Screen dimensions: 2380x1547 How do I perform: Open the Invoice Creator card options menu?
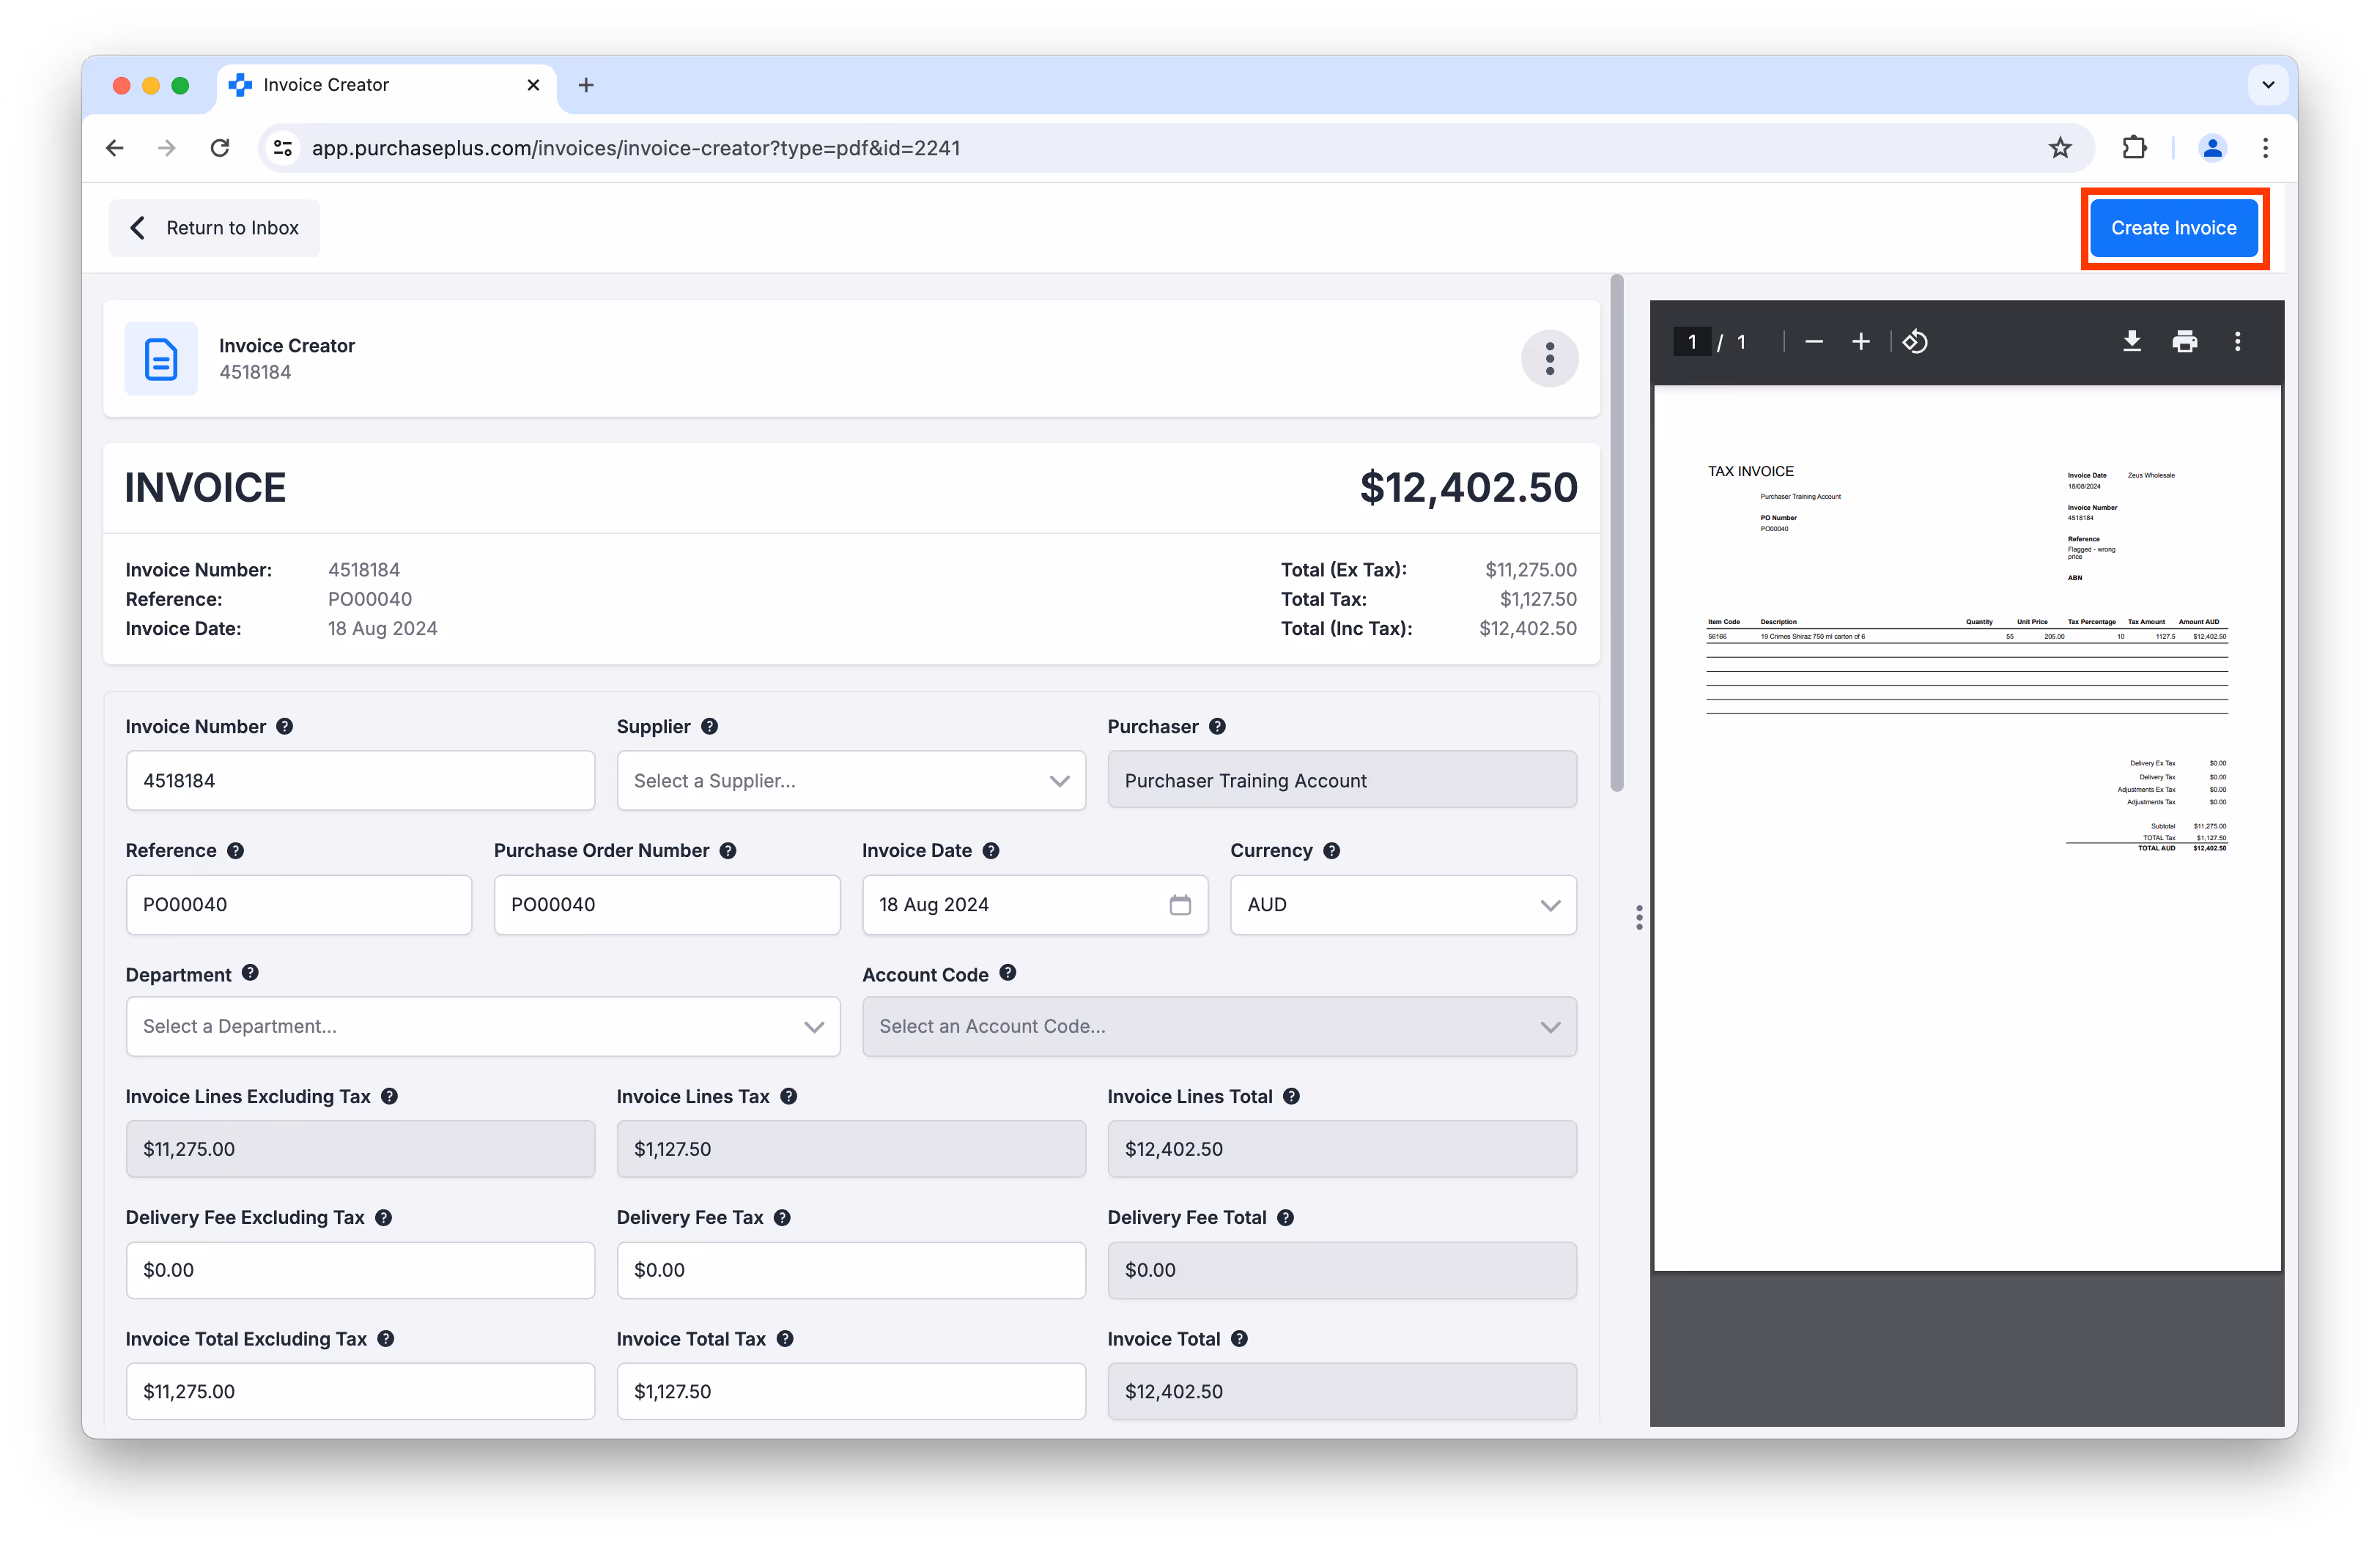(1550, 357)
